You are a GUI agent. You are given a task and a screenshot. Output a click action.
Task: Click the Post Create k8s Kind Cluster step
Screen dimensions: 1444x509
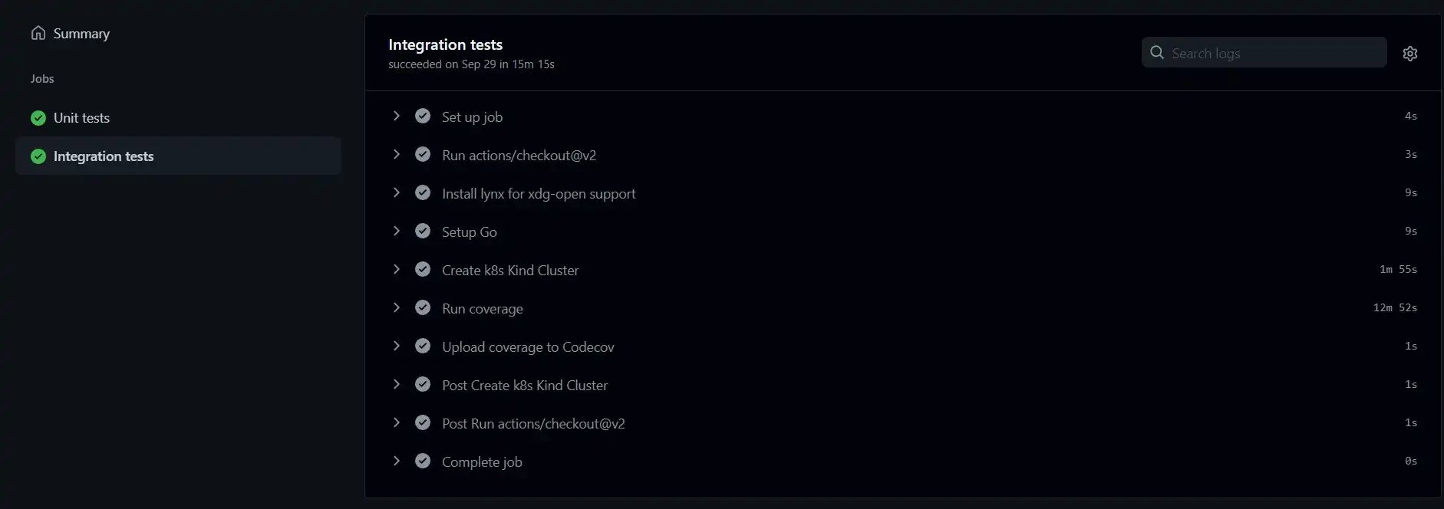(525, 386)
